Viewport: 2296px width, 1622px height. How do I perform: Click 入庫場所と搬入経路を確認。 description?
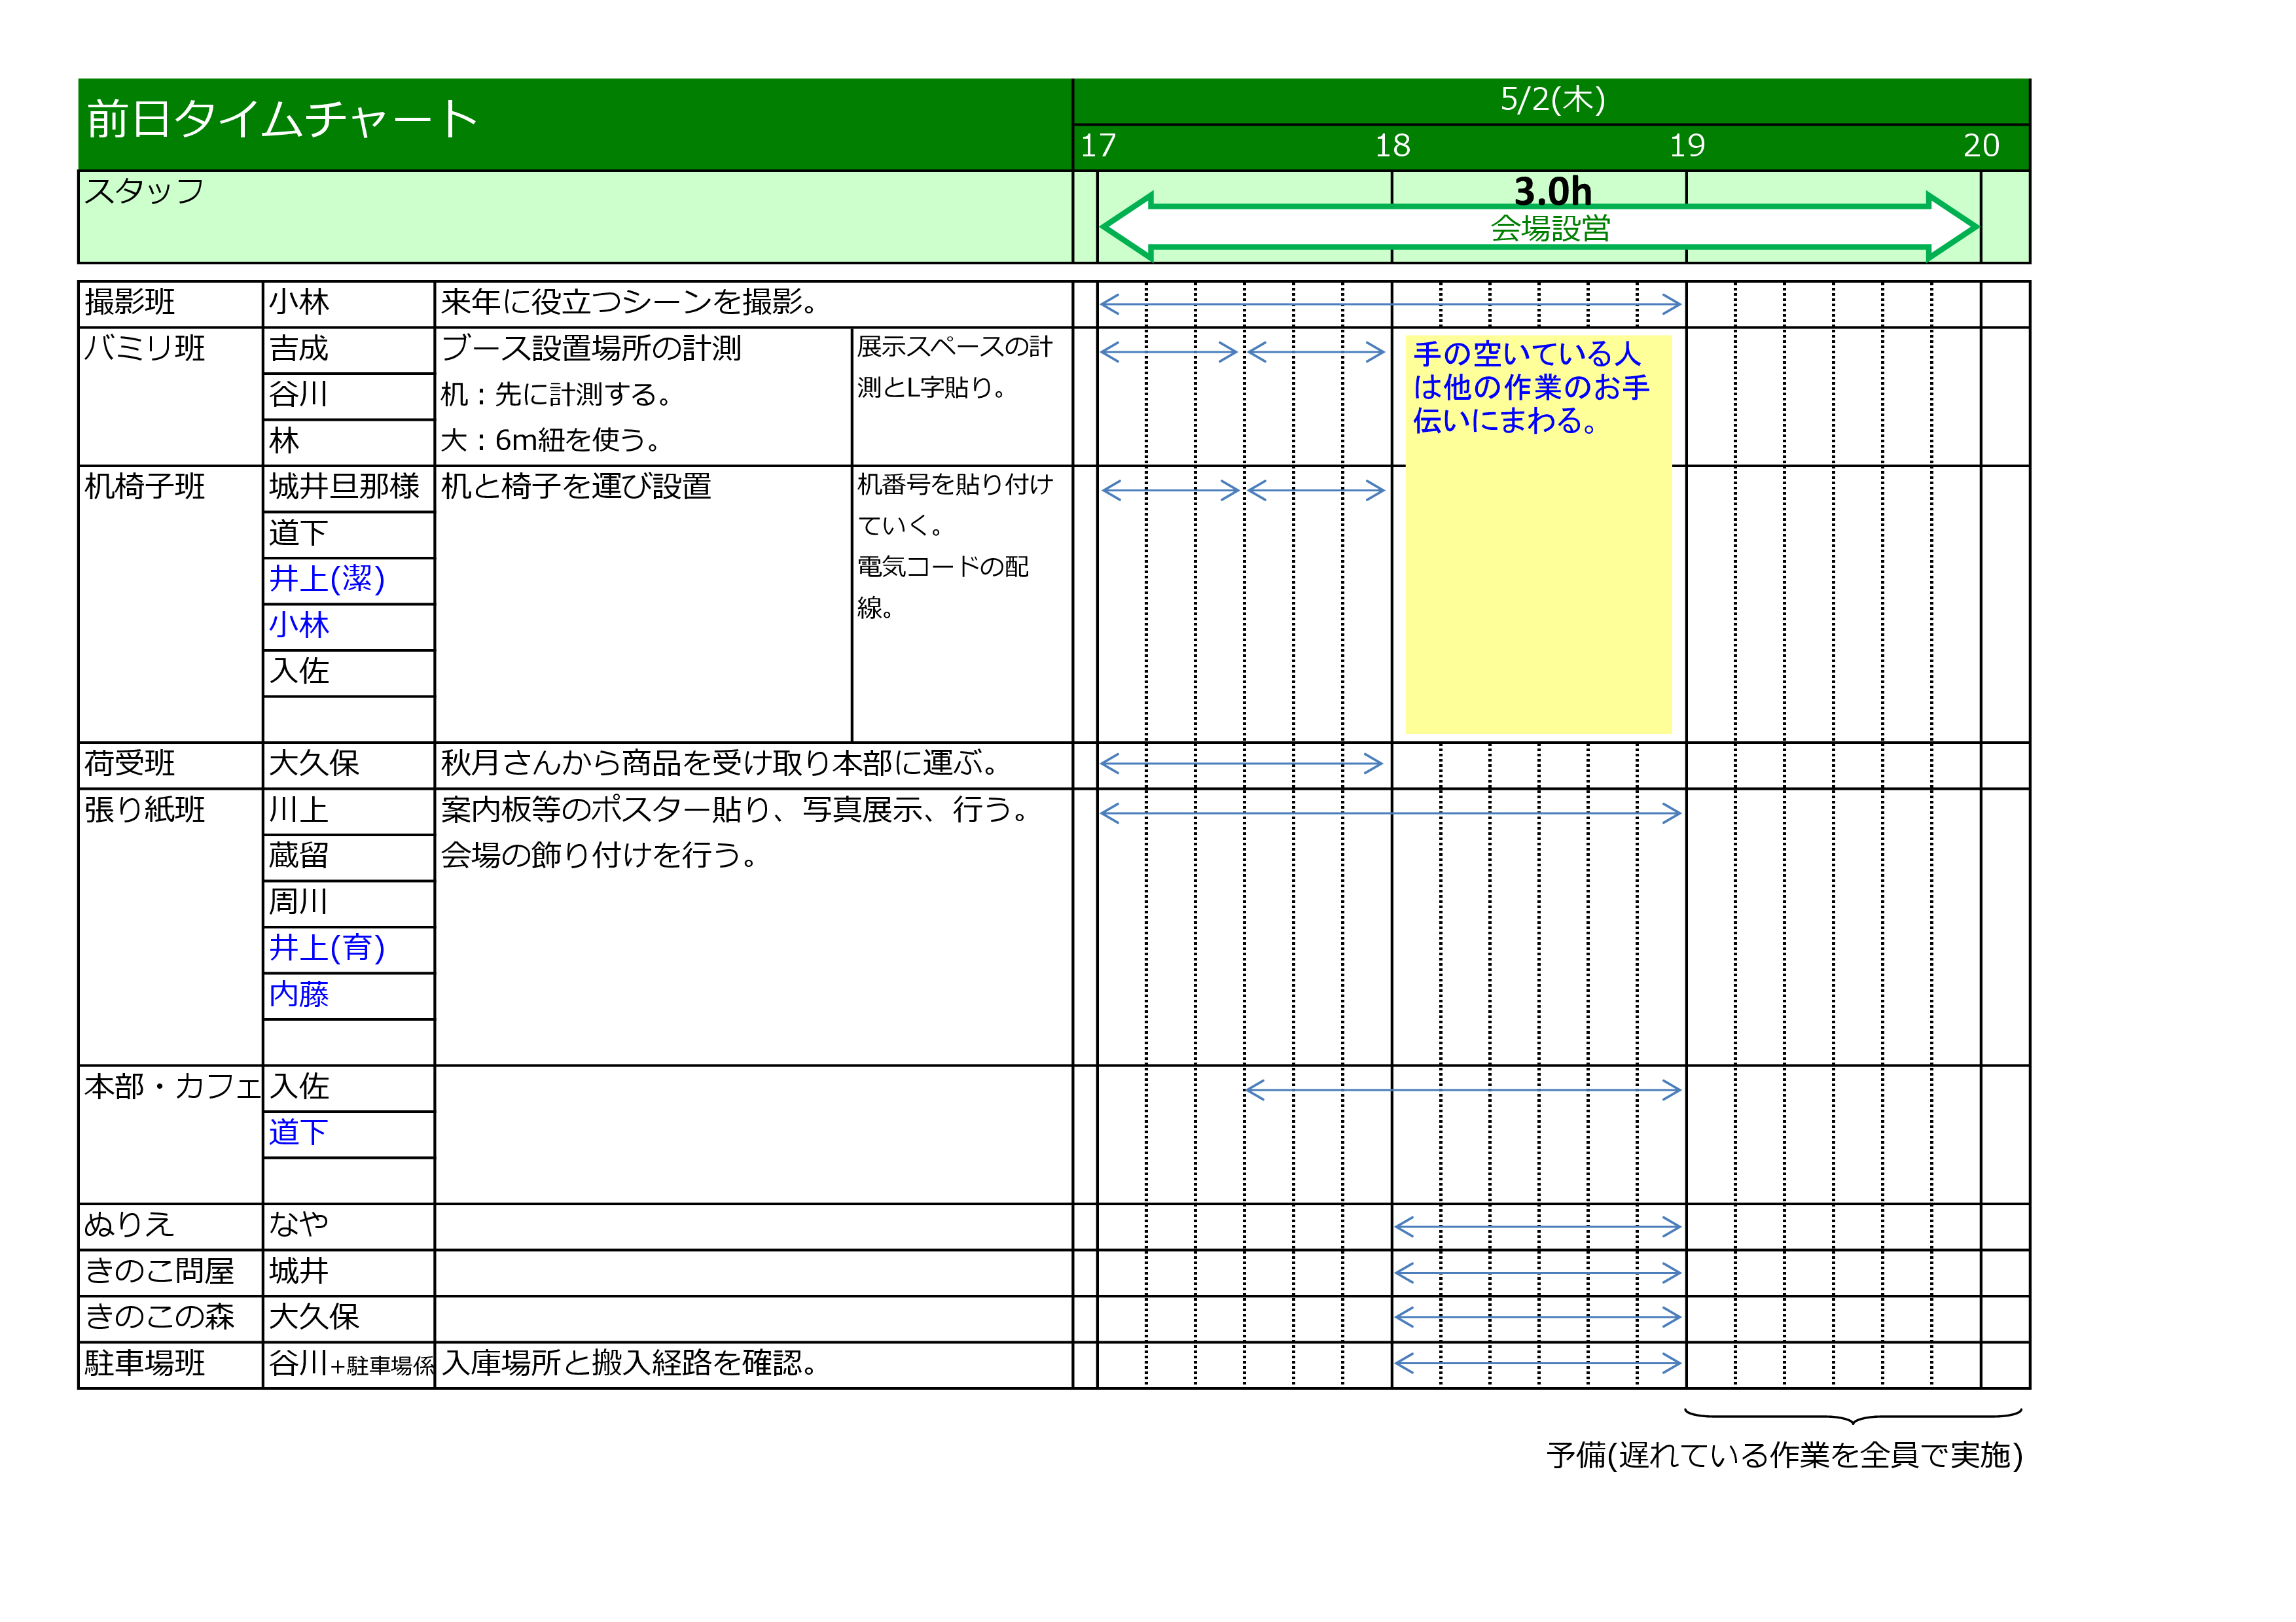630,1363
